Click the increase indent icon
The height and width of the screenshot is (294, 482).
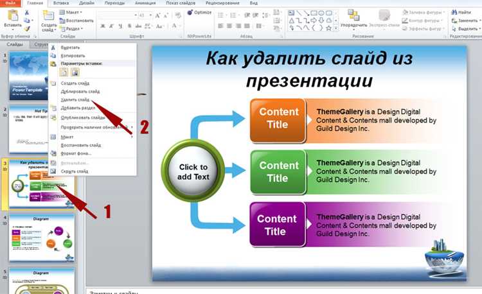click(255, 15)
